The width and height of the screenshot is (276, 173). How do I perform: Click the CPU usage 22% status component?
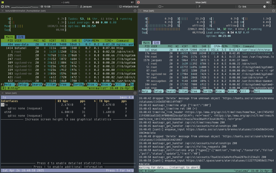click(x=20, y=6)
